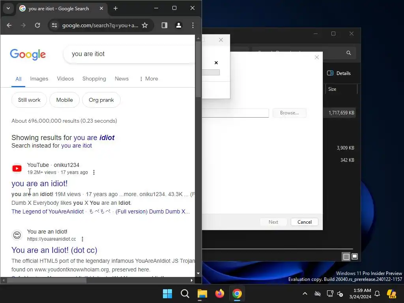404x303 pixels.
Task: Go forward in Chrome
Action: (23, 25)
